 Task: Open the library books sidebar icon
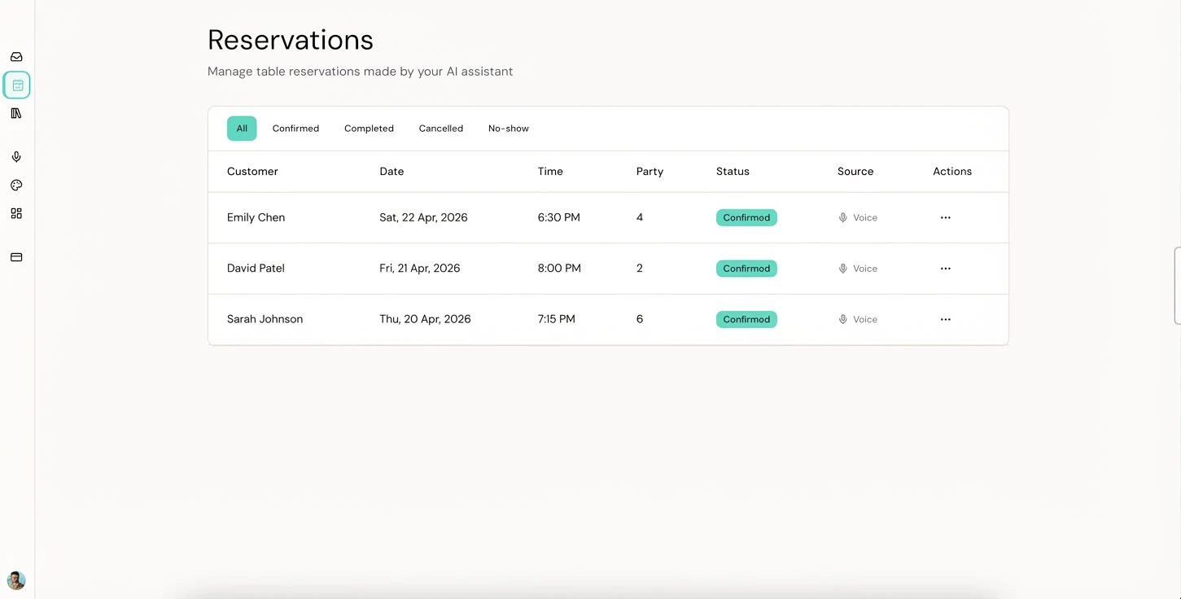pos(16,114)
